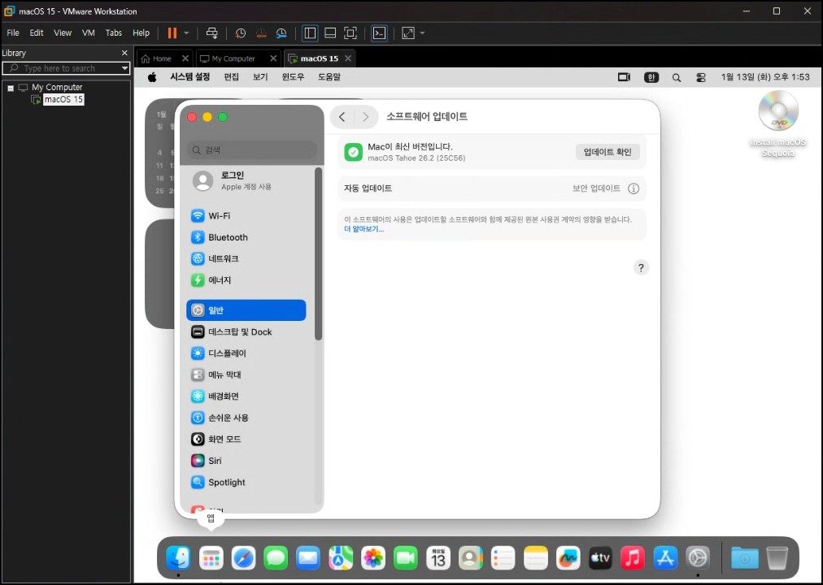Click 업데이트 확인 button
The image size is (823, 585).
click(x=607, y=152)
